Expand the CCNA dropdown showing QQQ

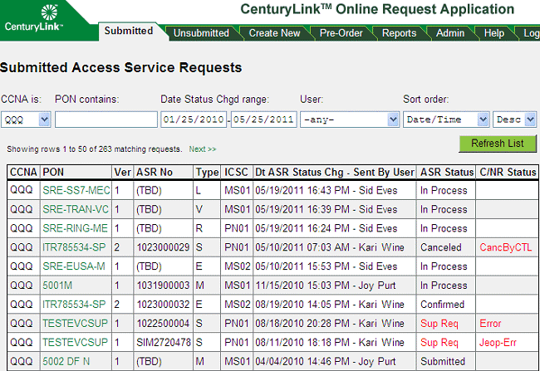pyautogui.click(x=26, y=120)
